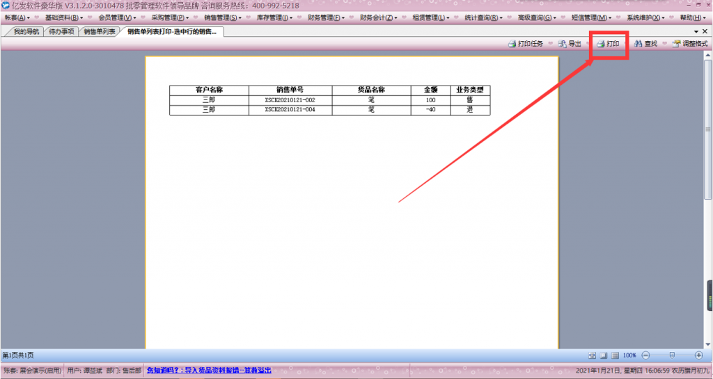The height and width of the screenshot is (379, 713).
Task: Move the zoom slider handle
Action: coord(672,355)
